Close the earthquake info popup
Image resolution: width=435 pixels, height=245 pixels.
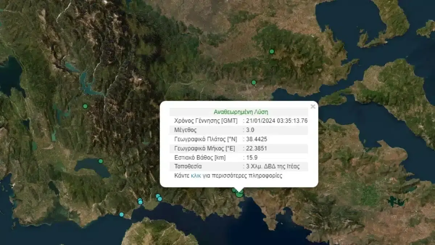(313, 106)
